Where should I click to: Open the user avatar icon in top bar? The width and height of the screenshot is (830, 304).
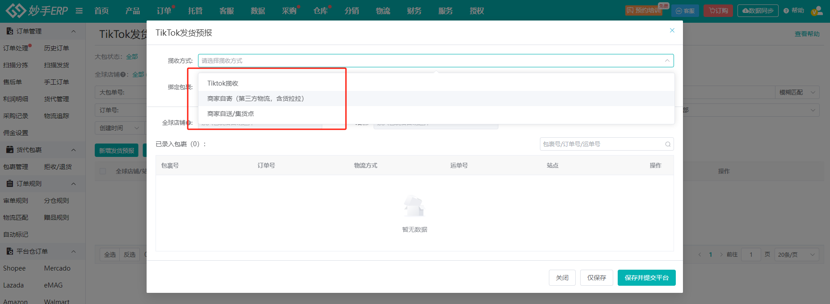point(817,11)
